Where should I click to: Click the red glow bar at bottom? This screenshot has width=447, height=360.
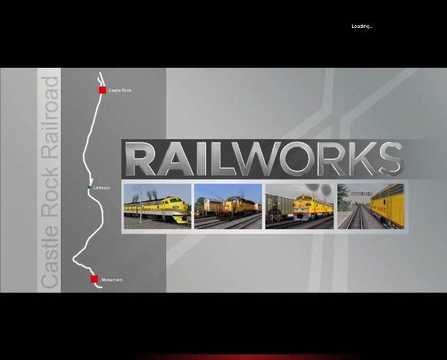coord(223,357)
